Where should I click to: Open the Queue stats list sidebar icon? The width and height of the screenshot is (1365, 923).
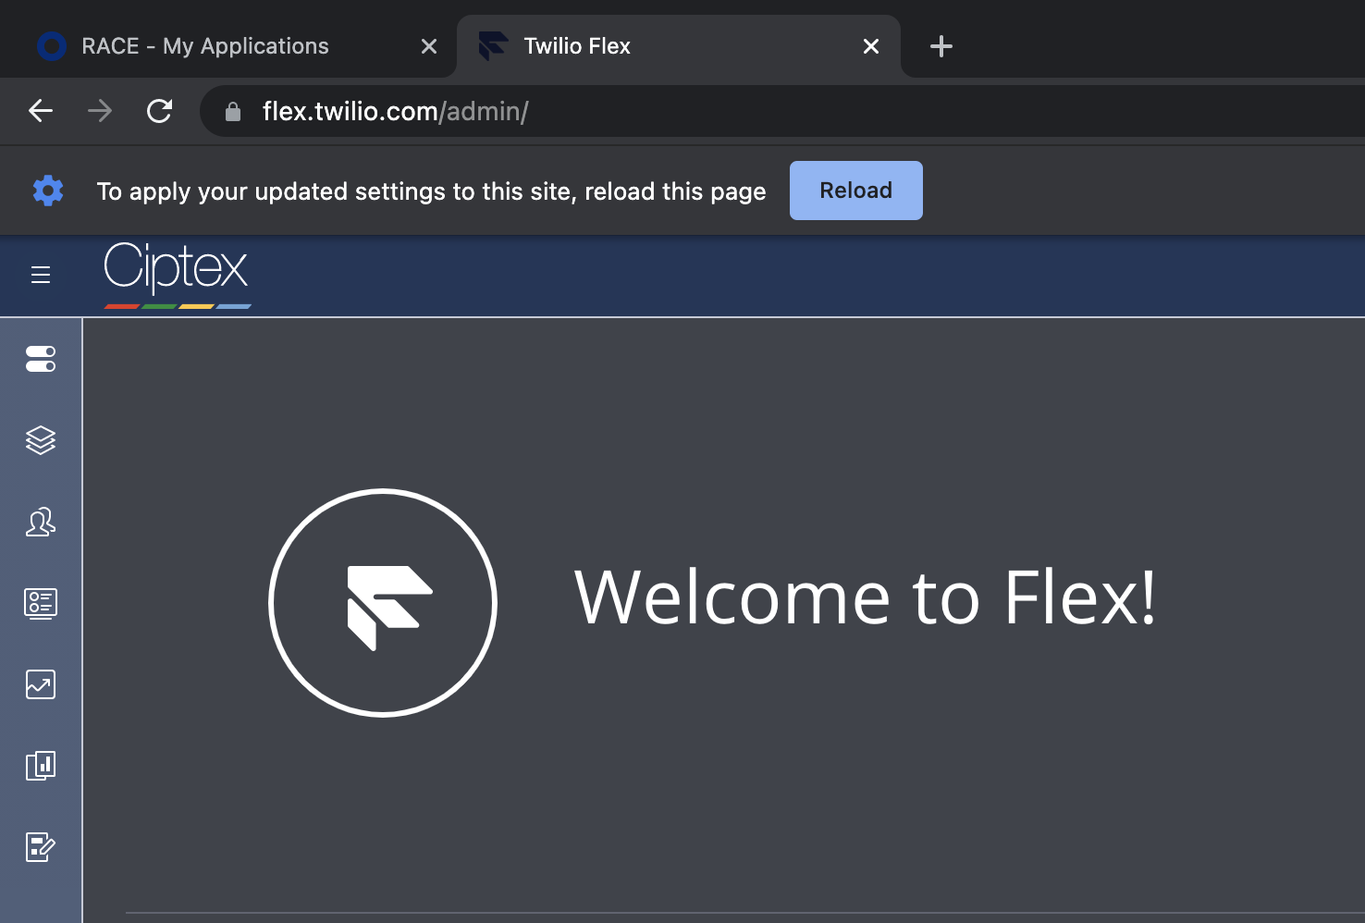41,603
